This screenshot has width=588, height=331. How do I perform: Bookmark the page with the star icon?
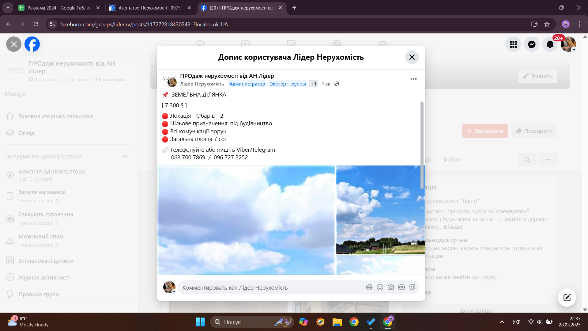click(x=547, y=24)
